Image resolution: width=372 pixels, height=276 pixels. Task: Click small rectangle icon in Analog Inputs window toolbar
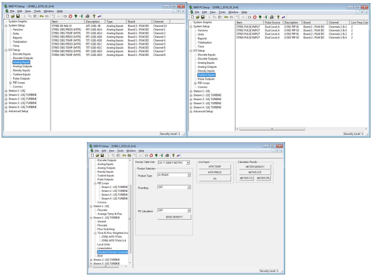tap(65, 16)
